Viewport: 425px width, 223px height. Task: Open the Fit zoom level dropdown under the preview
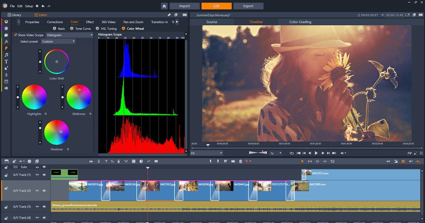[206, 153]
